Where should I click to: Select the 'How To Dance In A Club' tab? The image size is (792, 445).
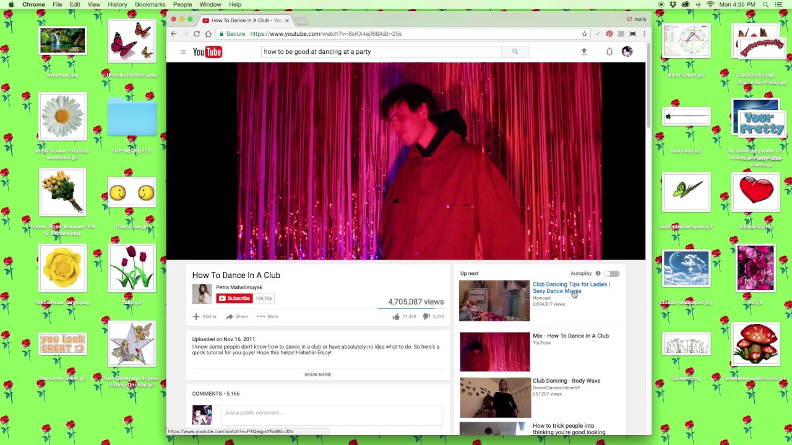(x=246, y=20)
